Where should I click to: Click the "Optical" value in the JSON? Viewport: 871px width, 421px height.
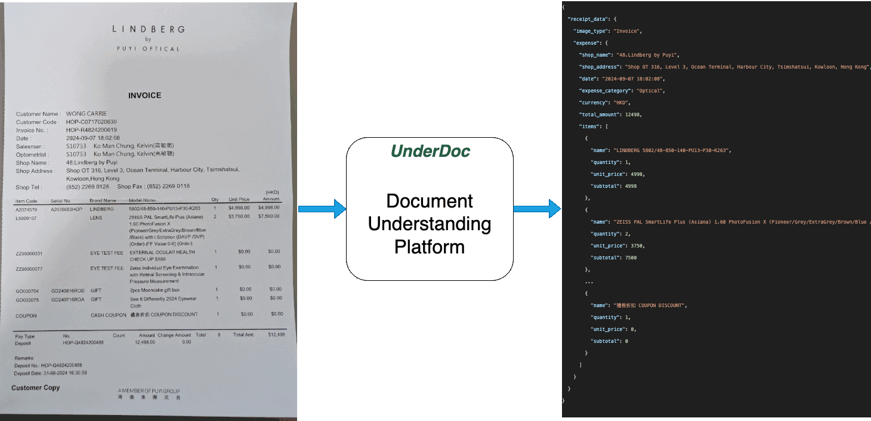coord(650,91)
